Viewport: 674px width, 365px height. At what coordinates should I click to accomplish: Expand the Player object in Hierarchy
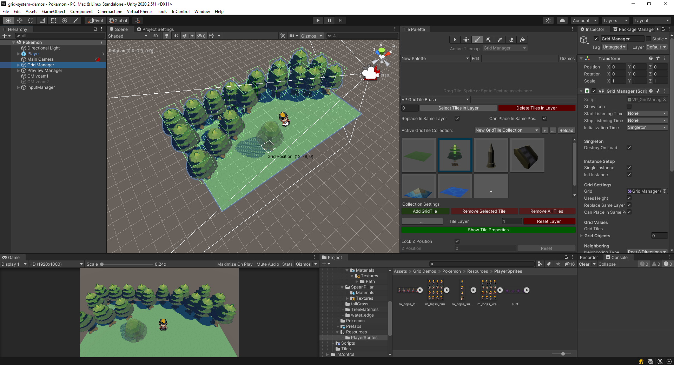pyautogui.click(x=19, y=54)
